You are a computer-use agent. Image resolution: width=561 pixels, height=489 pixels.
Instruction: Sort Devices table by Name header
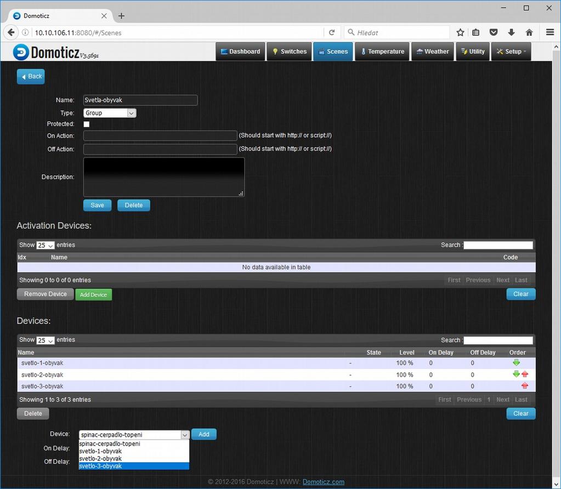click(x=26, y=352)
